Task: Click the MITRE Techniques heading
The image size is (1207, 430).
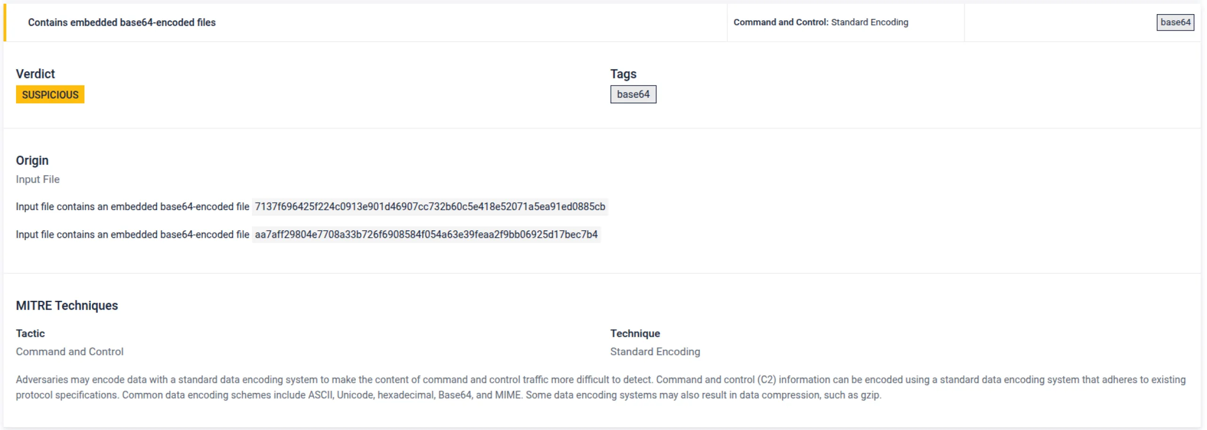Action: (67, 305)
